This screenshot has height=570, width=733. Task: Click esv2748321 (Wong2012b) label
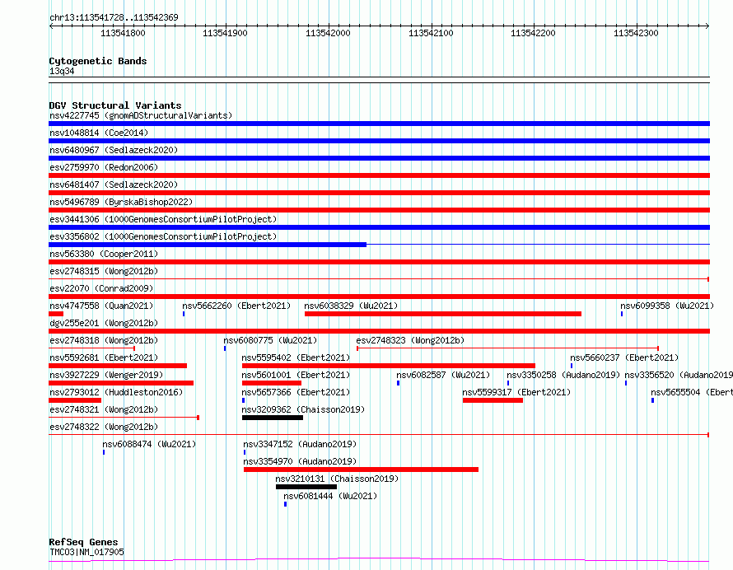(104, 409)
